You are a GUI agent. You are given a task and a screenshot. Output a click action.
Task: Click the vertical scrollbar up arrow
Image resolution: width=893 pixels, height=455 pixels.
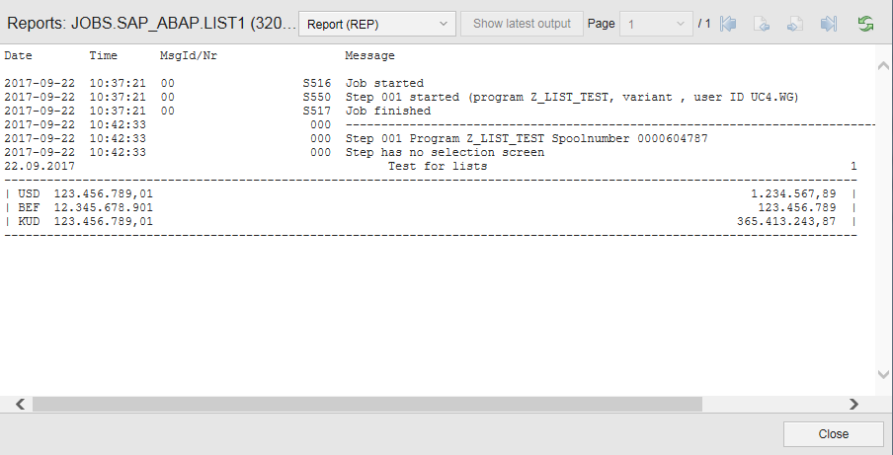(883, 65)
